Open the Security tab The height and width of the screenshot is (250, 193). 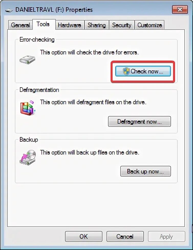[122, 25]
